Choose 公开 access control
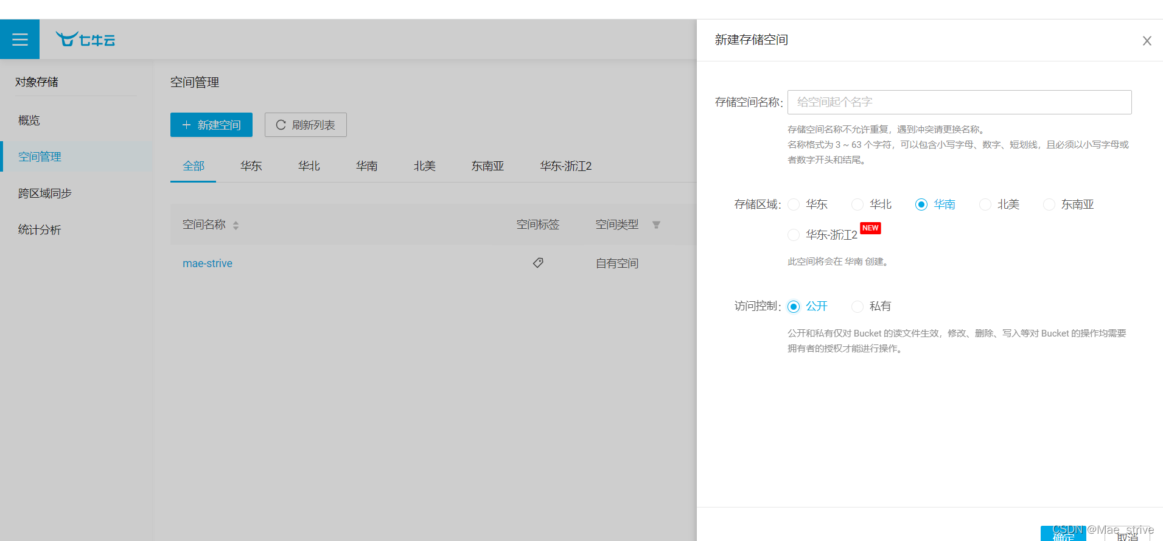 pos(794,307)
